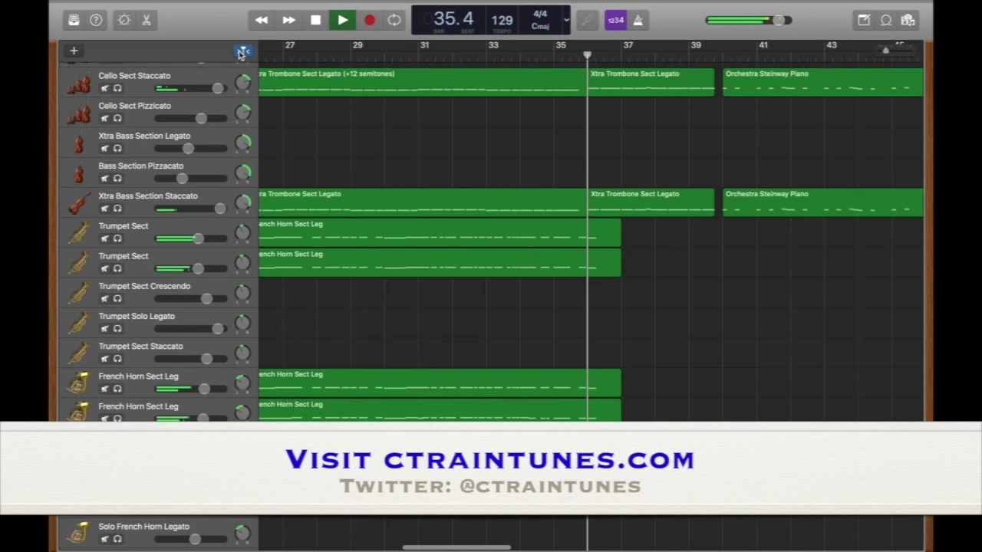Add a new track with the plus button

(x=74, y=51)
